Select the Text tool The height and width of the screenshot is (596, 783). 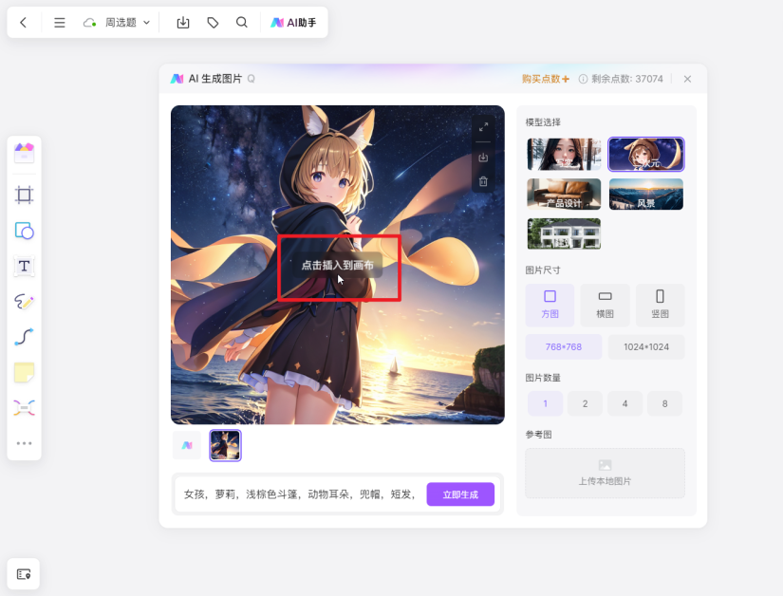point(24,266)
